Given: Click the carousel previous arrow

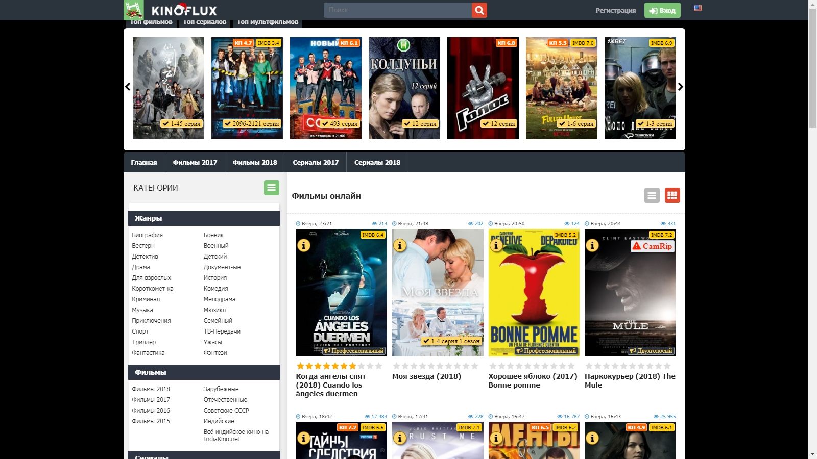Looking at the screenshot, I should click(x=128, y=87).
